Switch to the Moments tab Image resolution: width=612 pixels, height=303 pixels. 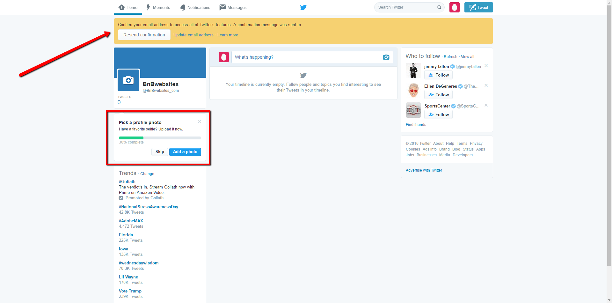click(158, 7)
